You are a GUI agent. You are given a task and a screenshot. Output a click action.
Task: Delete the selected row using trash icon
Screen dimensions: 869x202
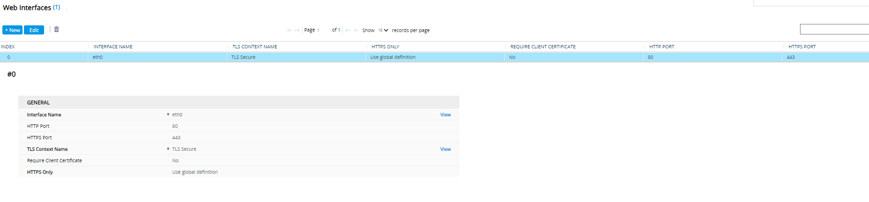pos(57,29)
